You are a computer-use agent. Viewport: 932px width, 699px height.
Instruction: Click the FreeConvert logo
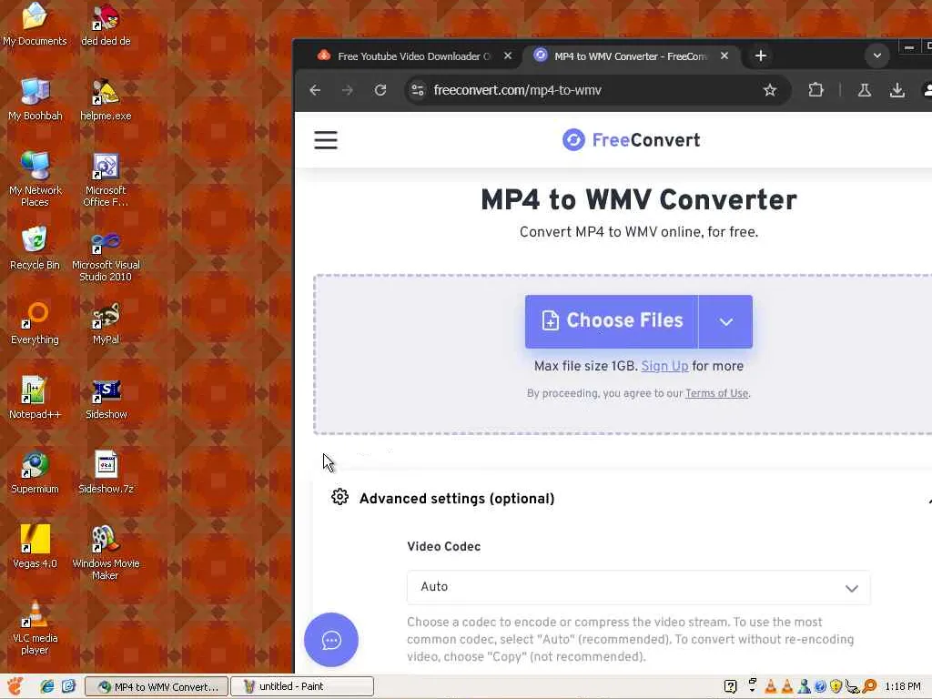tap(632, 140)
